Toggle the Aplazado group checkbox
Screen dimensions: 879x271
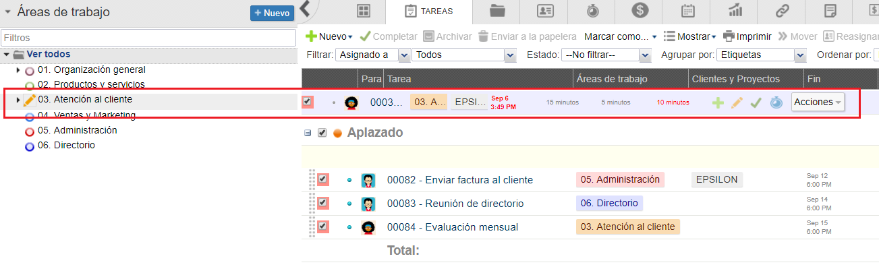point(322,133)
